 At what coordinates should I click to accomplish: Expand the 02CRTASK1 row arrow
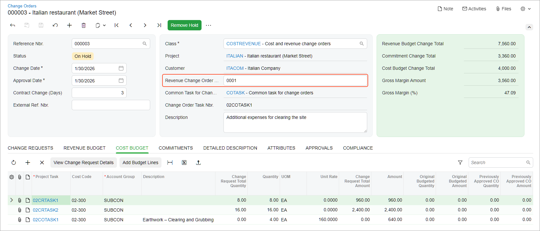click(12, 200)
